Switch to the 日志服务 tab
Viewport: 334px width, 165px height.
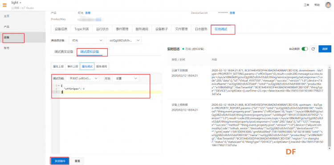click(201, 29)
